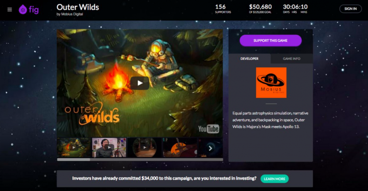The image size is (368, 191).
Task: Select the circular planet video thumbnail
Action: [144, 148]
